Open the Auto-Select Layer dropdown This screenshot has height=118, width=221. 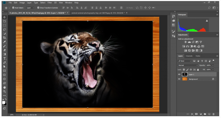coord(30,8)
